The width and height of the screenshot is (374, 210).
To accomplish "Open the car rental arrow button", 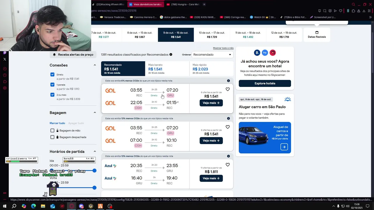I will [x=284, y=147].
